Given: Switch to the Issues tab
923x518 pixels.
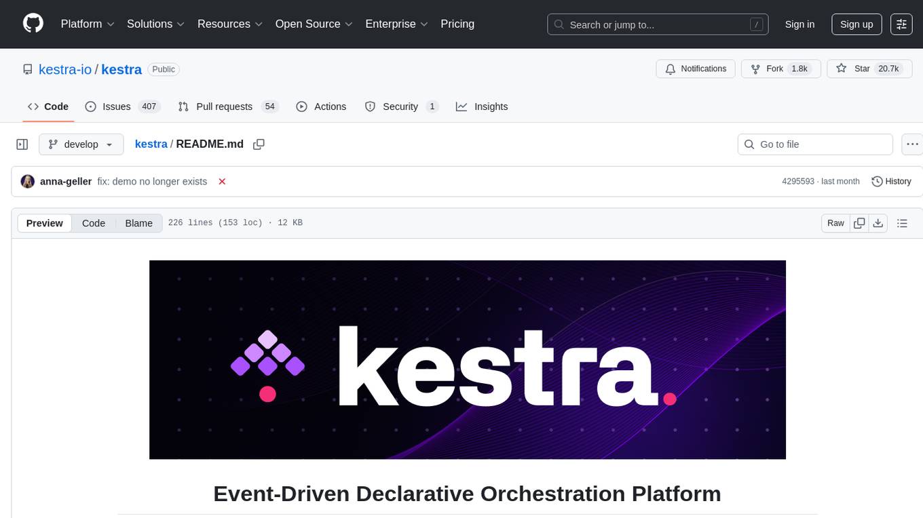Looking at the screenshot, I should [x=122, y=106].
